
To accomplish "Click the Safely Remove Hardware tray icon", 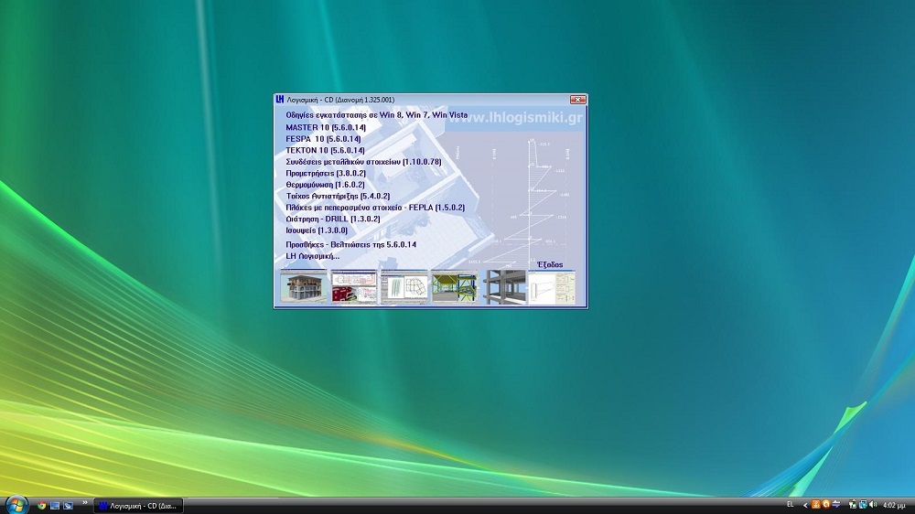I will [x=853, y=505].
